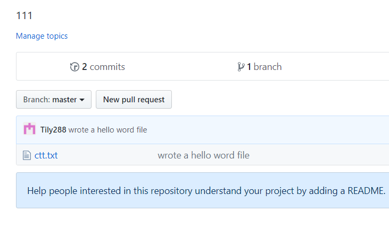Open Tily288's pink avatar image
The image size is (389, 238).
pyautogui.click(x=29, y=129)
